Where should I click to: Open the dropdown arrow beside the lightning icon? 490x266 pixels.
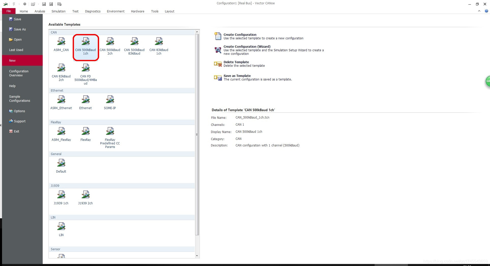(x=19, y=4)
